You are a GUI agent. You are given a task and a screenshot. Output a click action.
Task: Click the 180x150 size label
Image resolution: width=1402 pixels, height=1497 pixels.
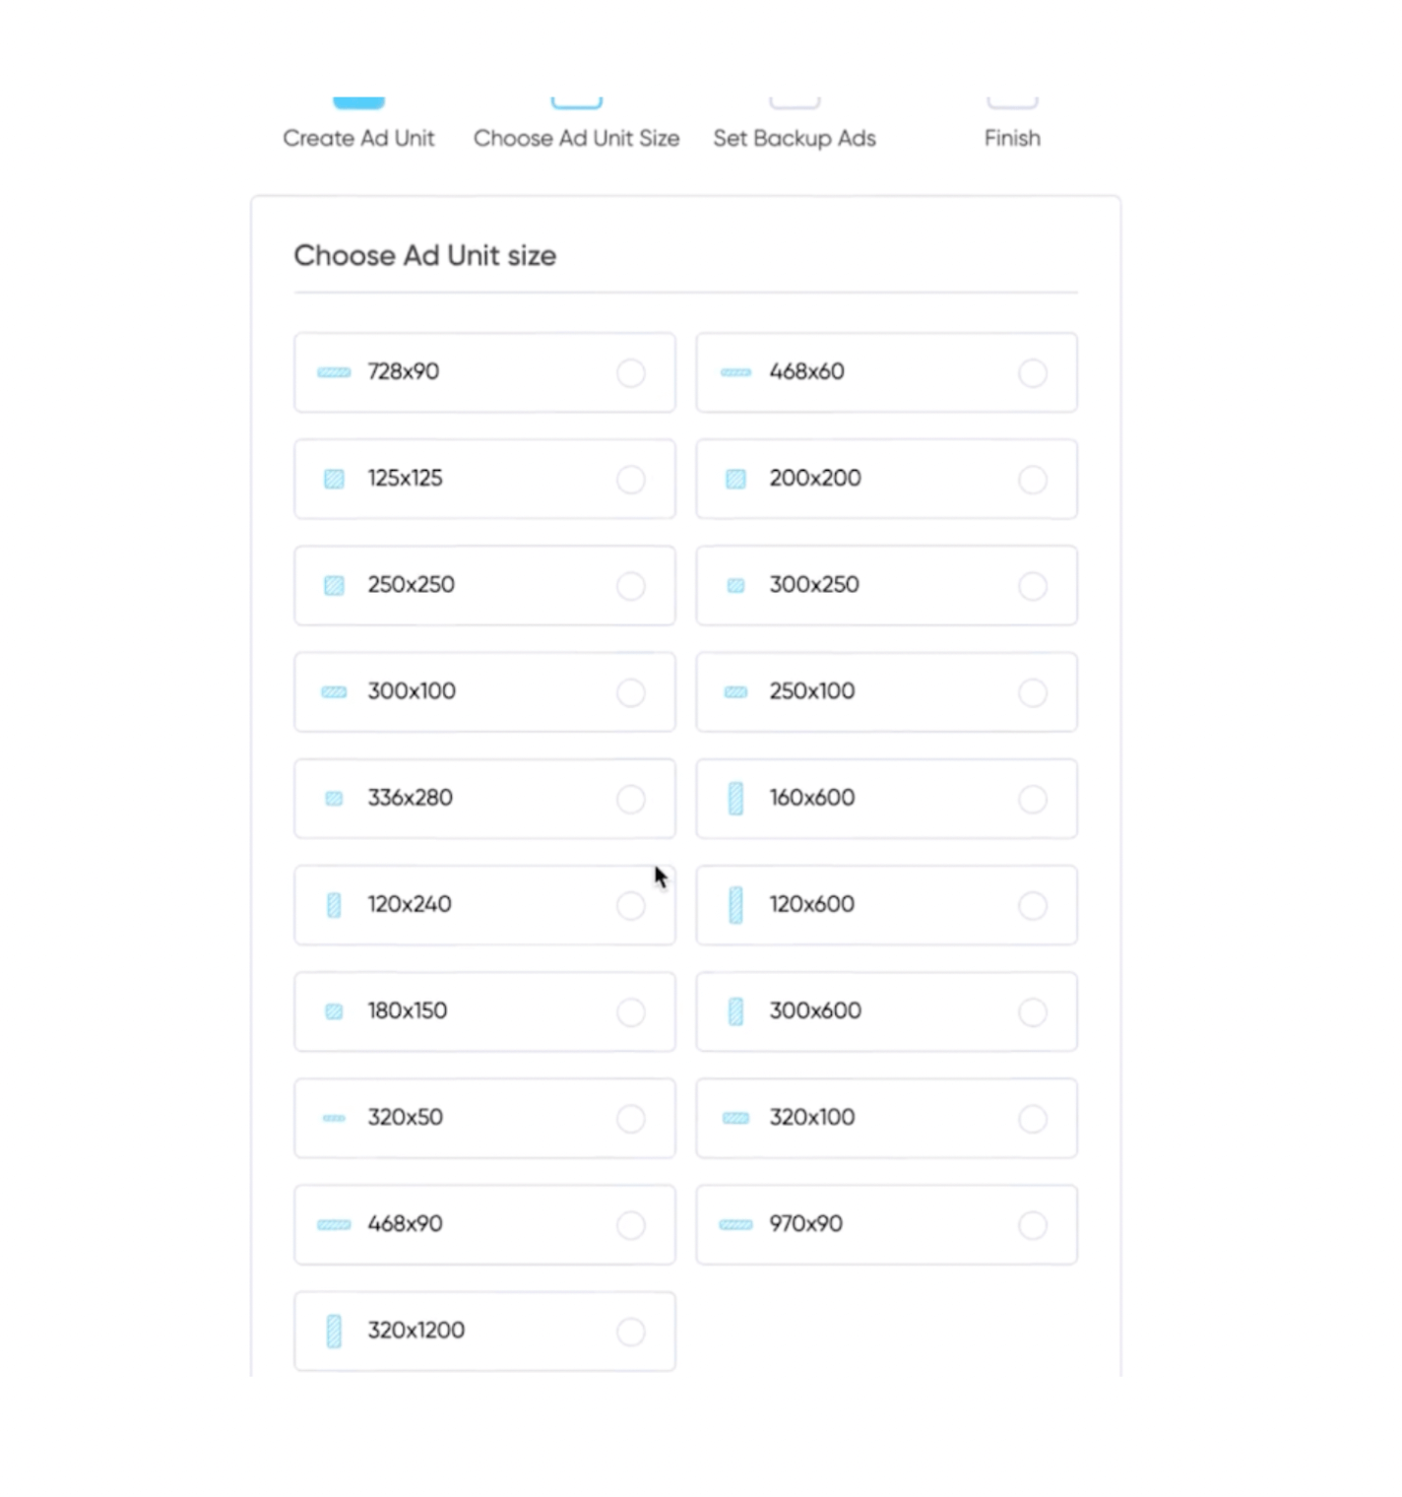click(x=408, y=1010)
